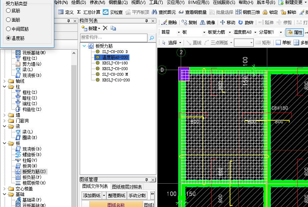This screenshot has width=308, height=207.
Task: Click the delete X icon in 构件列表
Action: click(105, 28)
